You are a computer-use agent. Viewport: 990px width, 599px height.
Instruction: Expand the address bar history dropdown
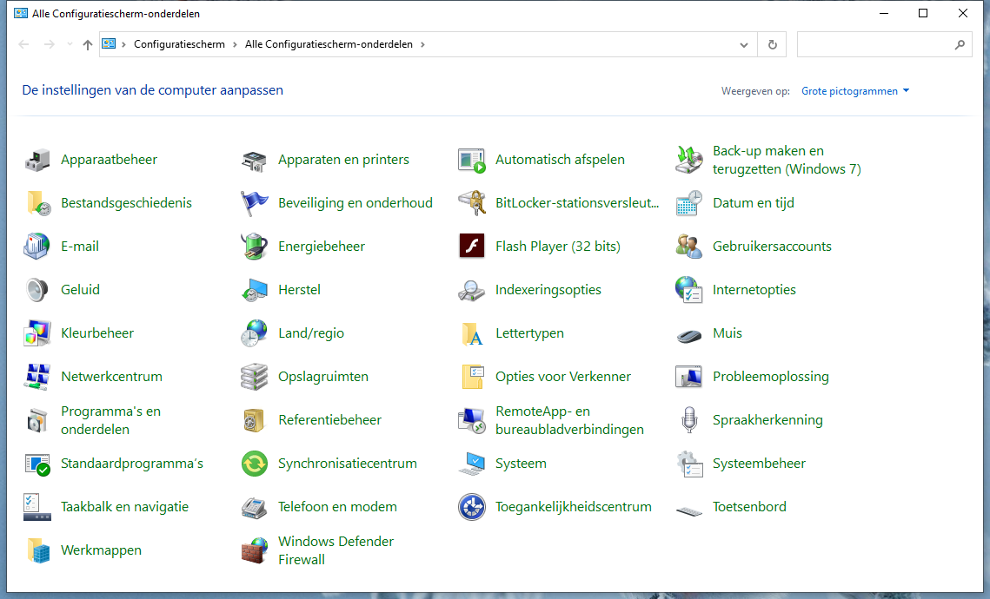click(x=744, y=45)
